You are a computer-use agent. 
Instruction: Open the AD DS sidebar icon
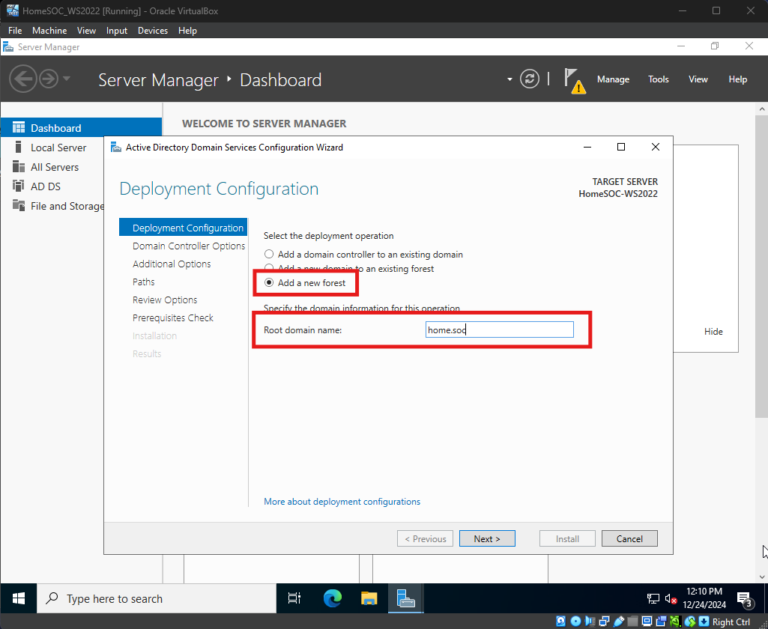click(19, 186)
